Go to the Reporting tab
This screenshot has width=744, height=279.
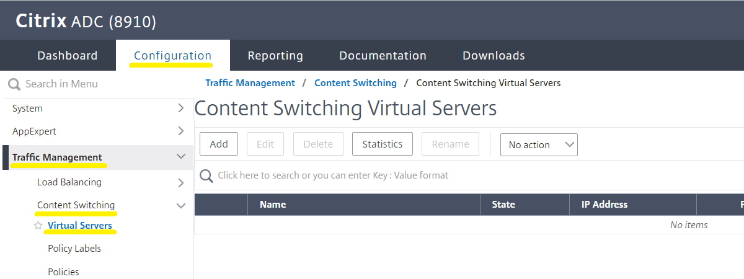click(x=275, y=55)
